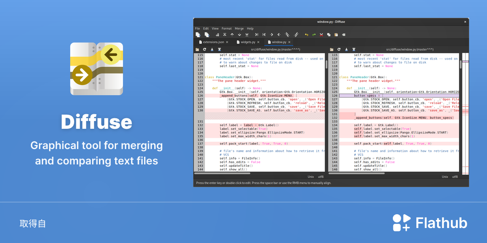Redo using the green arrow icon

314,35
